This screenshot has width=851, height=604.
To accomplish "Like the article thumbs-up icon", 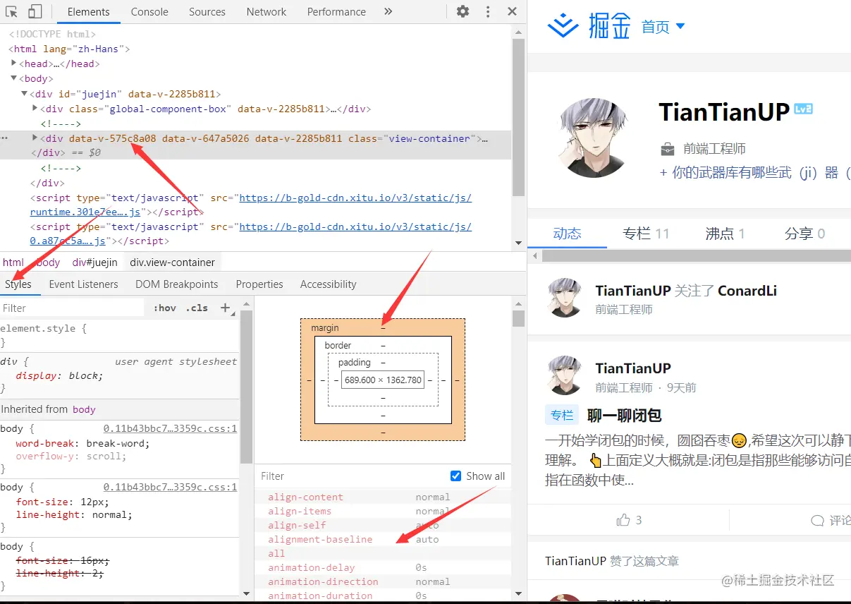I will (x=623, y=520).
